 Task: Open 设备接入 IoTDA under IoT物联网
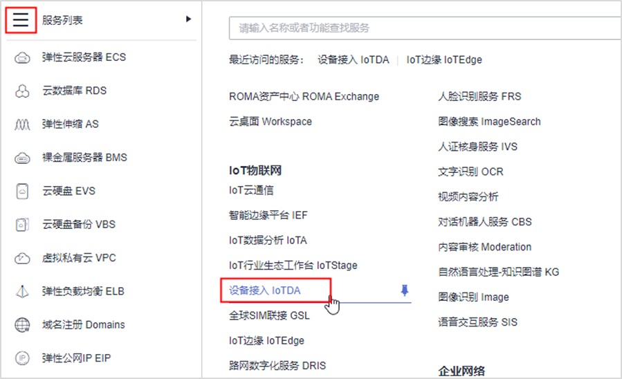[265, 290]
